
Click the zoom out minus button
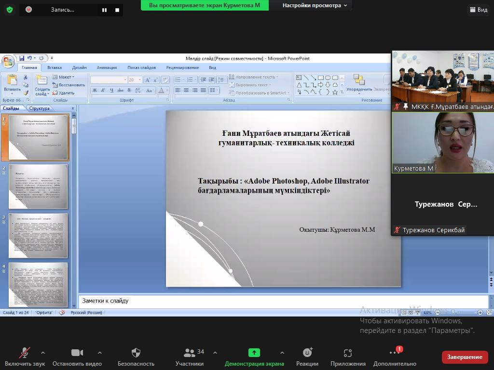(x=438, y=312)
